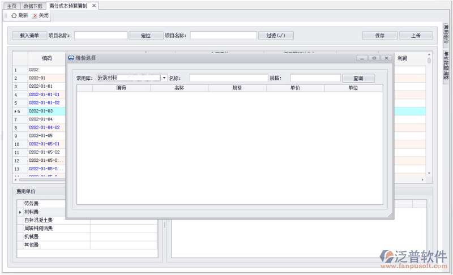Click the horizontal scrollbar left arrow
Image resolution: width=453 pixels, height=275 pixels.
point(16,180)
